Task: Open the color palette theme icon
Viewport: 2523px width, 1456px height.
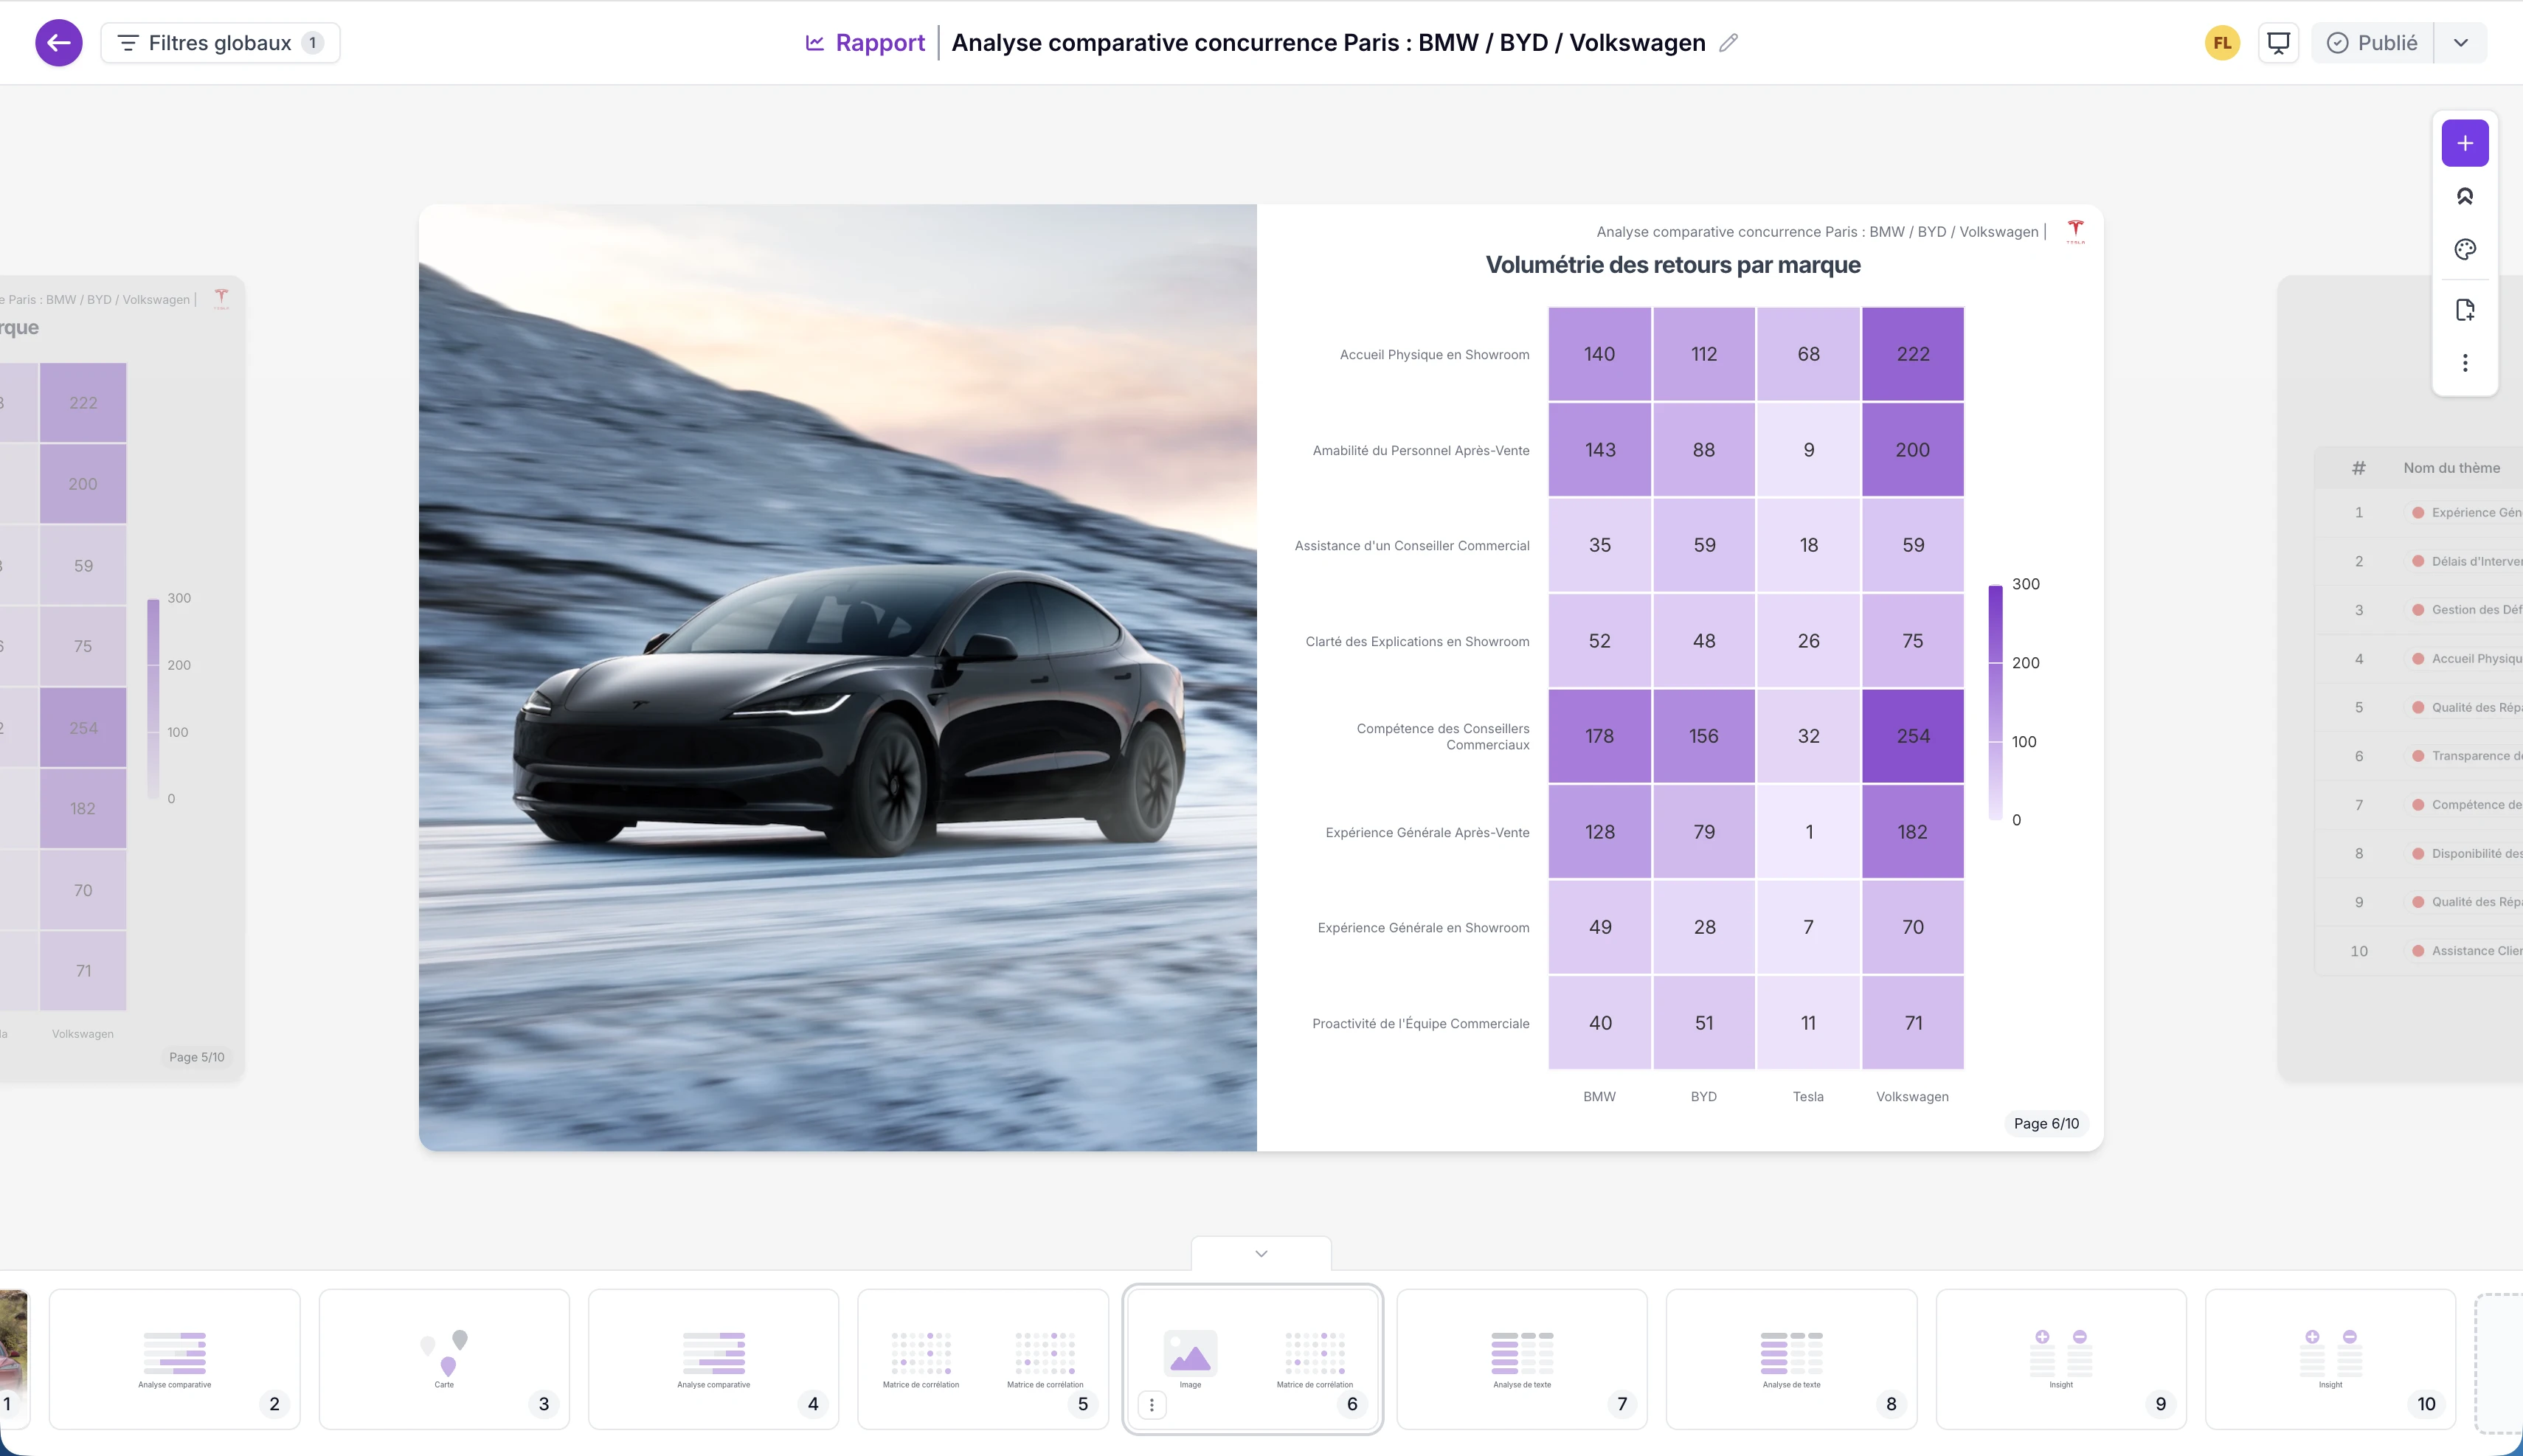Action: 2464,250
